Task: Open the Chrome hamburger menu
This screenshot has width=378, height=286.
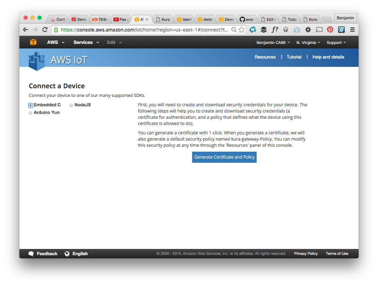Action: (x=352, y=30)
